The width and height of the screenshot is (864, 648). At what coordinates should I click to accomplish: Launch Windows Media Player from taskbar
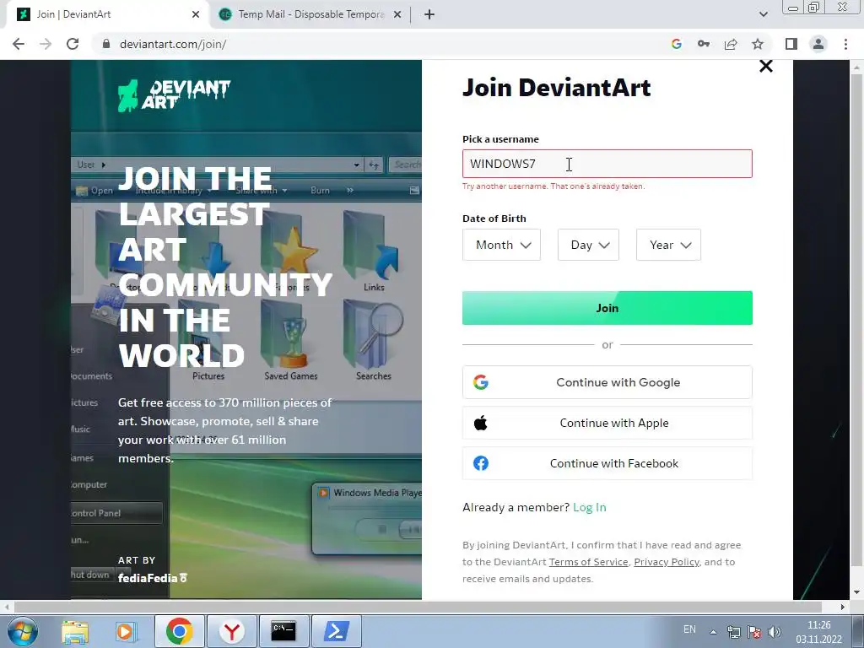[x=126, y=631]
